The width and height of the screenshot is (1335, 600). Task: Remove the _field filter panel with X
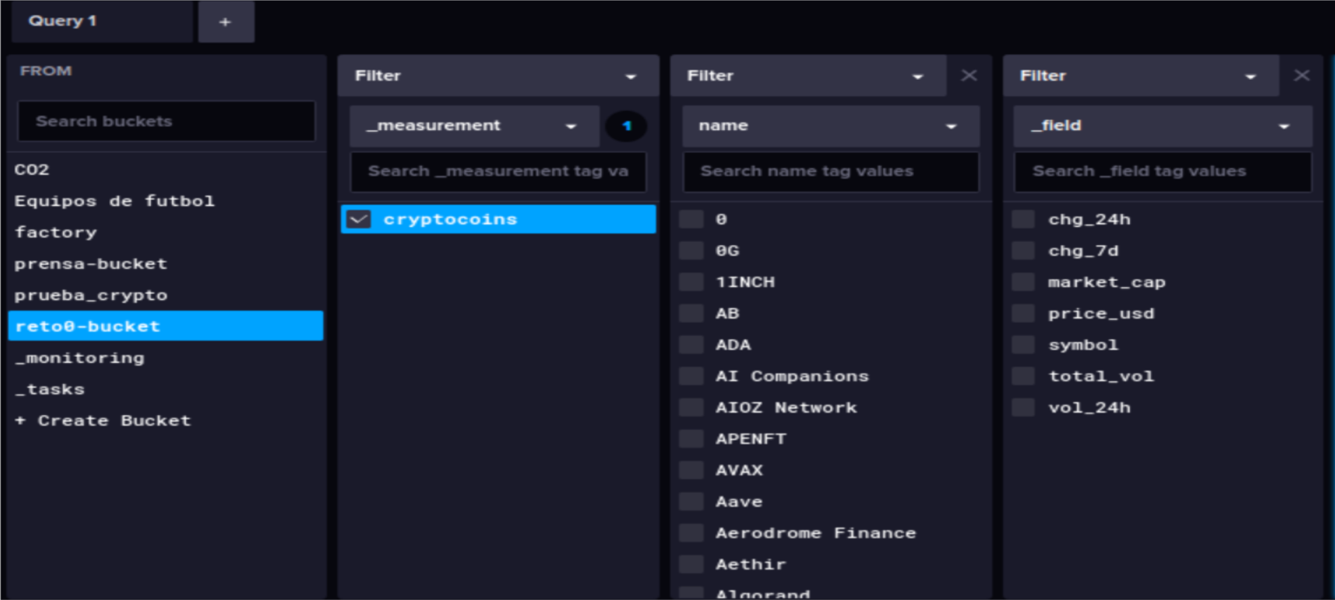1301,75
